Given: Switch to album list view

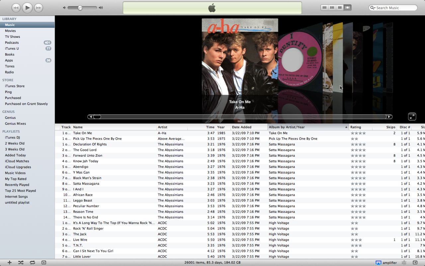Looking at the screenshot, I should point(332,8).
